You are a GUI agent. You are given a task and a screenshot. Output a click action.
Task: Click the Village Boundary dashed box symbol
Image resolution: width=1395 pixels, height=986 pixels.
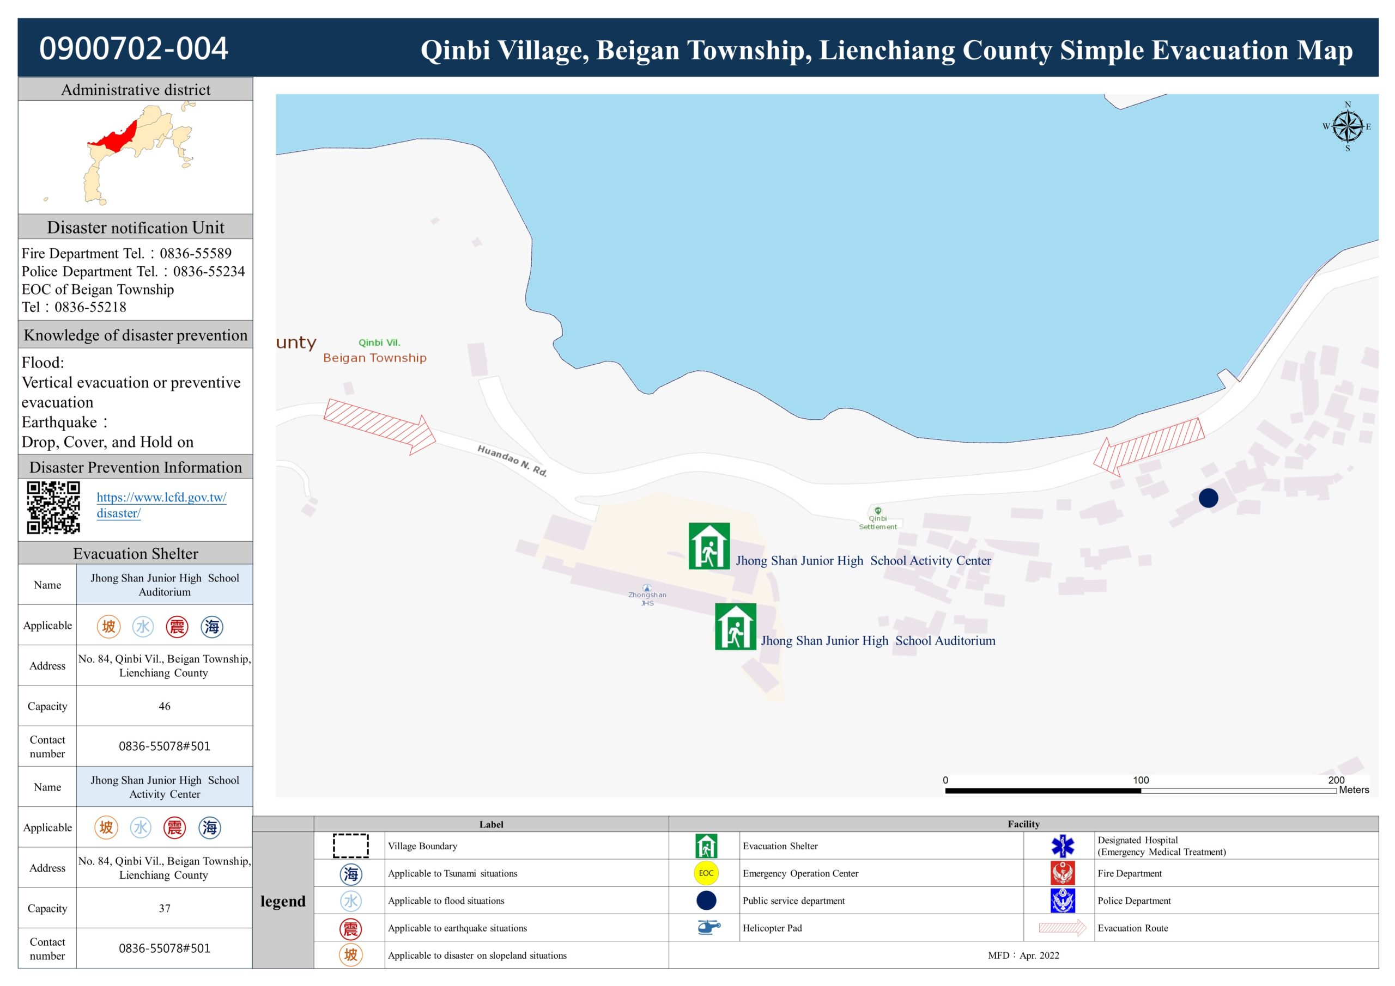click(350, 846)
